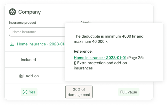Click the Extra protection and add-on insurances text
168x105 pixels.
click(x=100, y=65)
